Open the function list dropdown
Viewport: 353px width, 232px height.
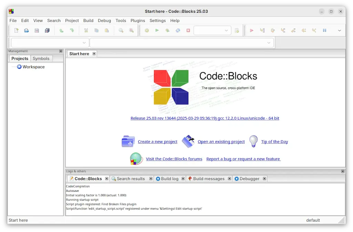click(182, 43)
